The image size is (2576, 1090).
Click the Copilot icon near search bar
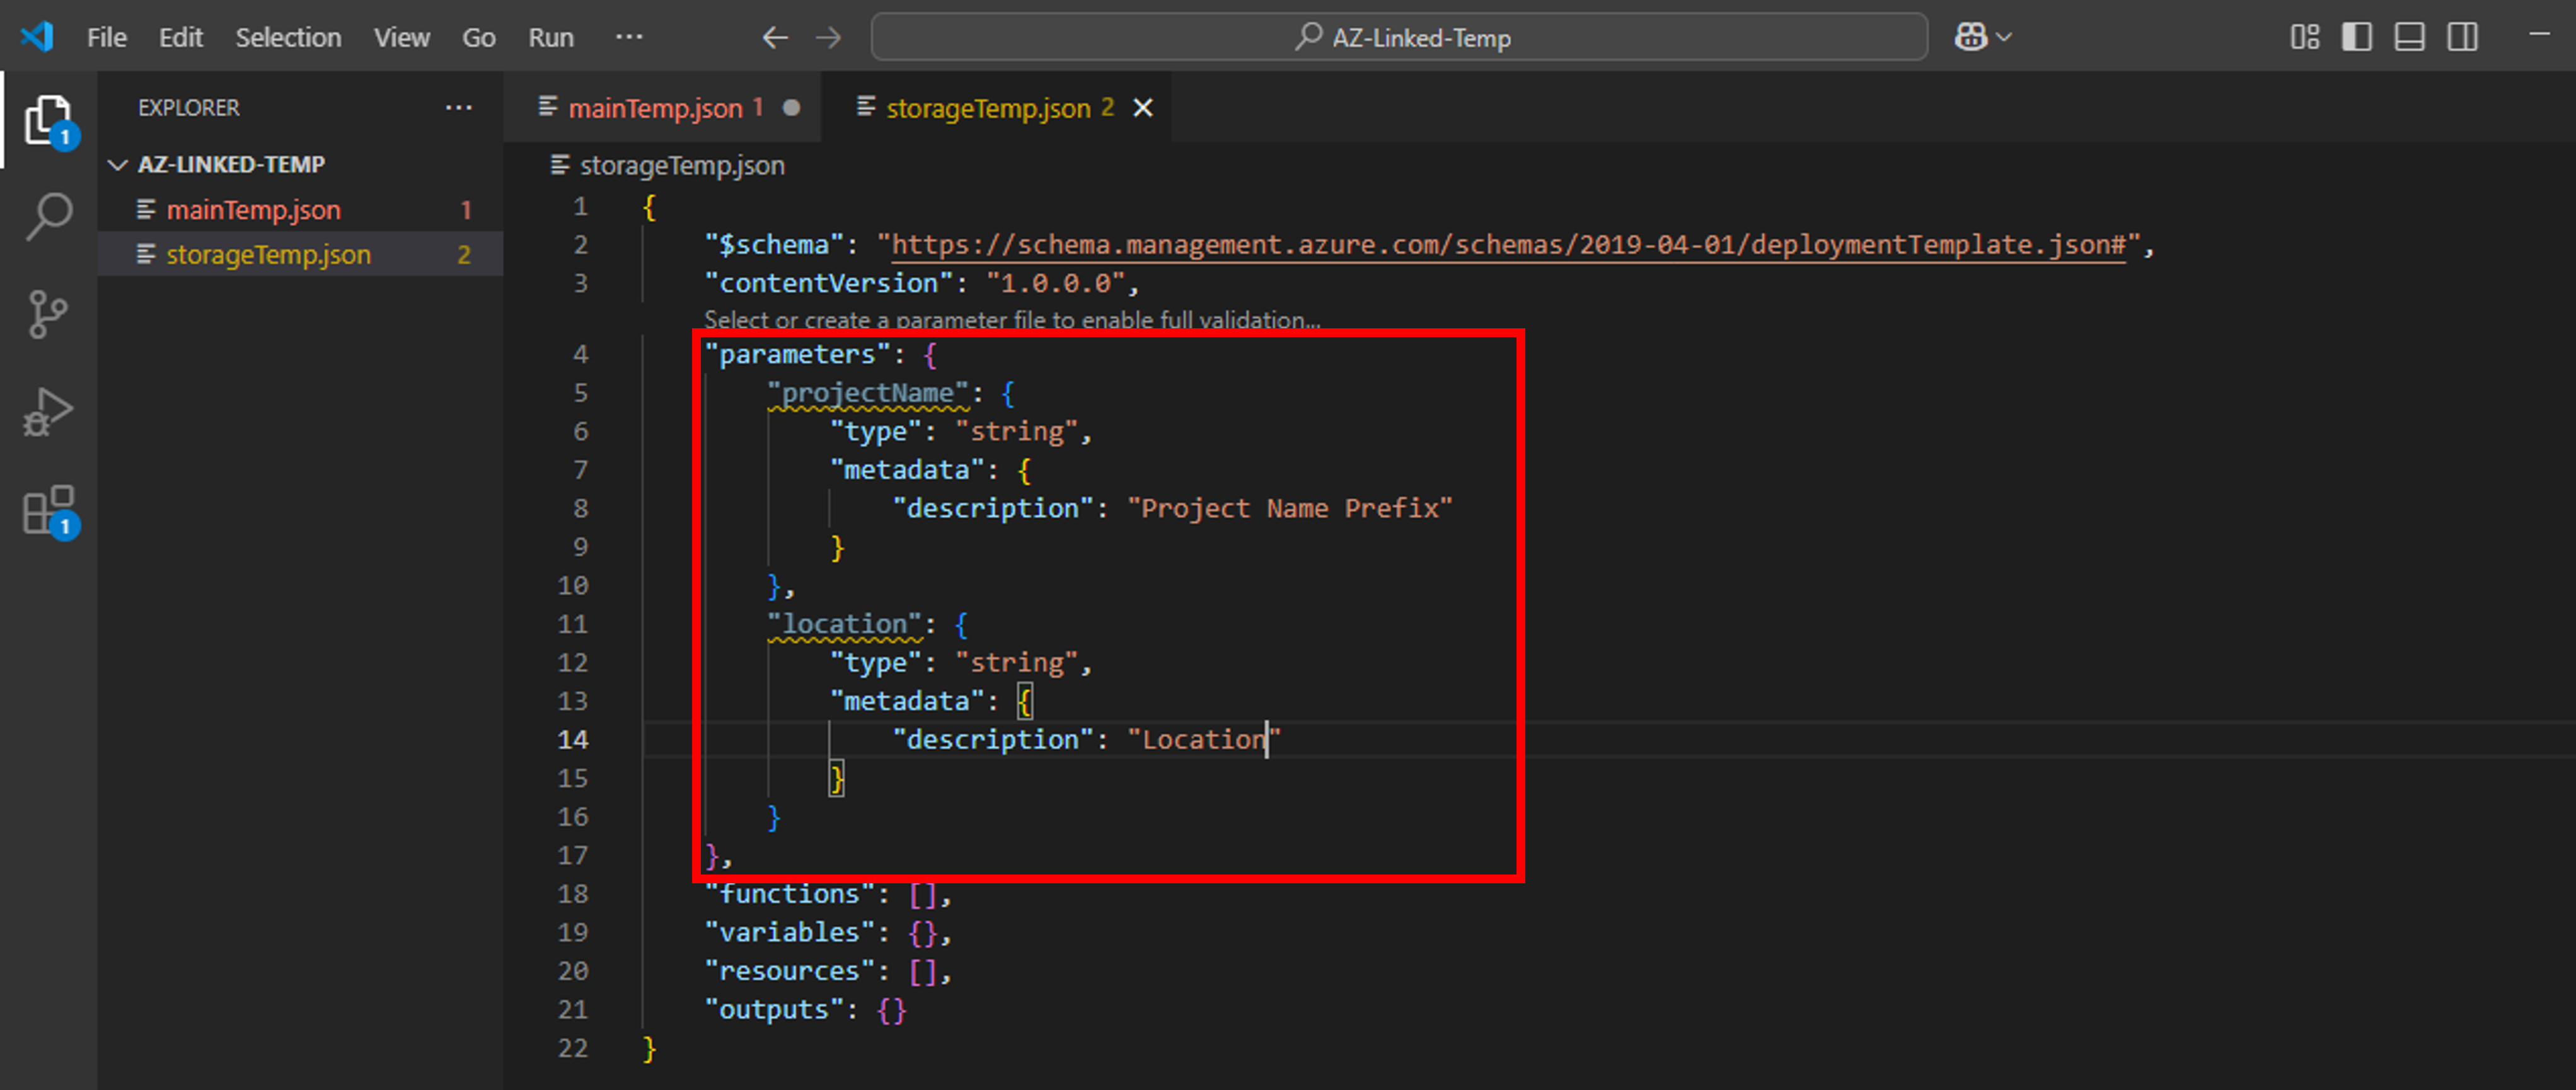click(1970, 37)
